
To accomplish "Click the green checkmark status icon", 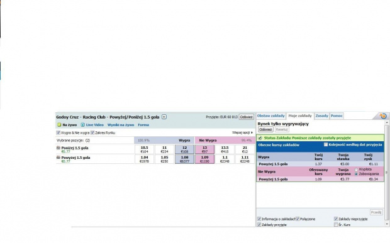I will [x=260, y=138].
